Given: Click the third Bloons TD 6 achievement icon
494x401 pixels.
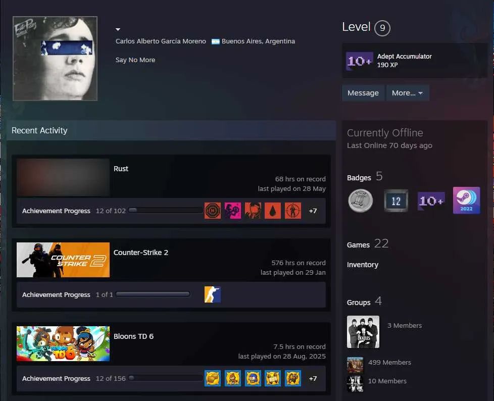Looking at the screenshot, I should (x=253, y=378).
